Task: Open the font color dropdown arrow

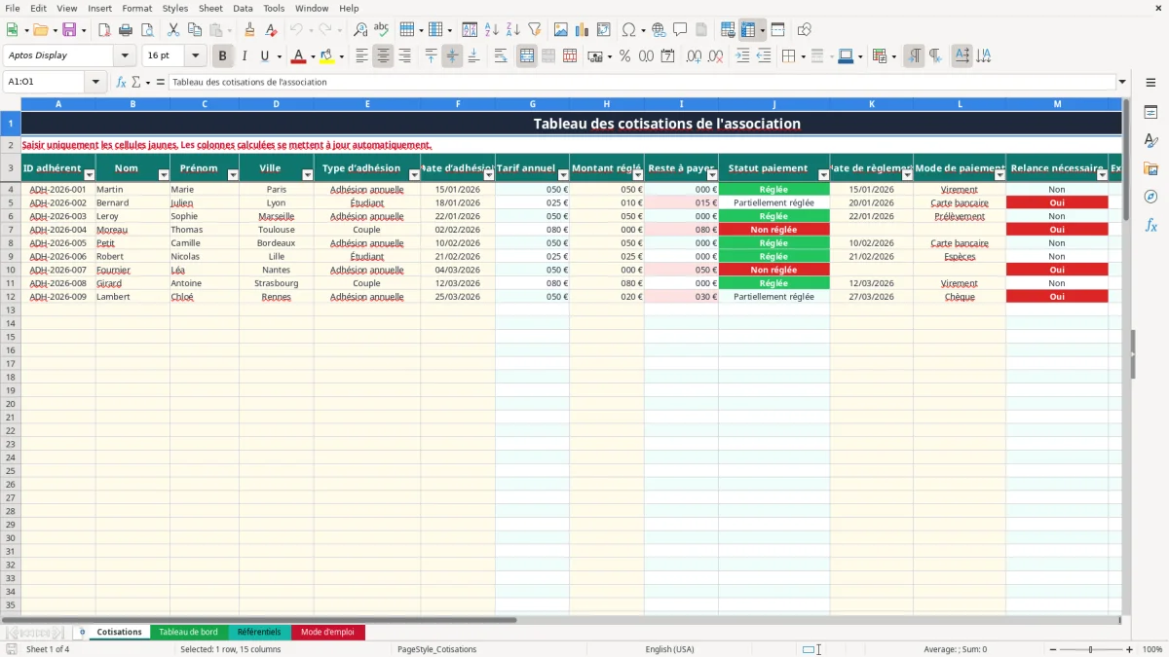Action: click(x=313, y=56)
